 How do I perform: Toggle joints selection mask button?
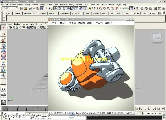pyautogui.click(x=60, y=8)
